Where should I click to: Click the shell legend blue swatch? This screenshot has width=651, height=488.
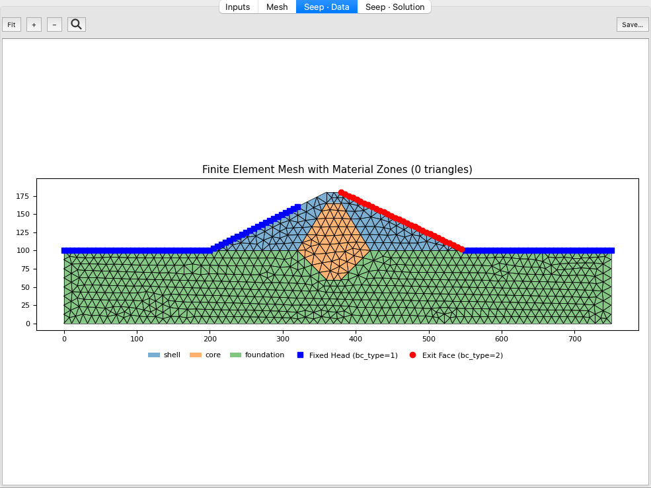coord(154,355)
